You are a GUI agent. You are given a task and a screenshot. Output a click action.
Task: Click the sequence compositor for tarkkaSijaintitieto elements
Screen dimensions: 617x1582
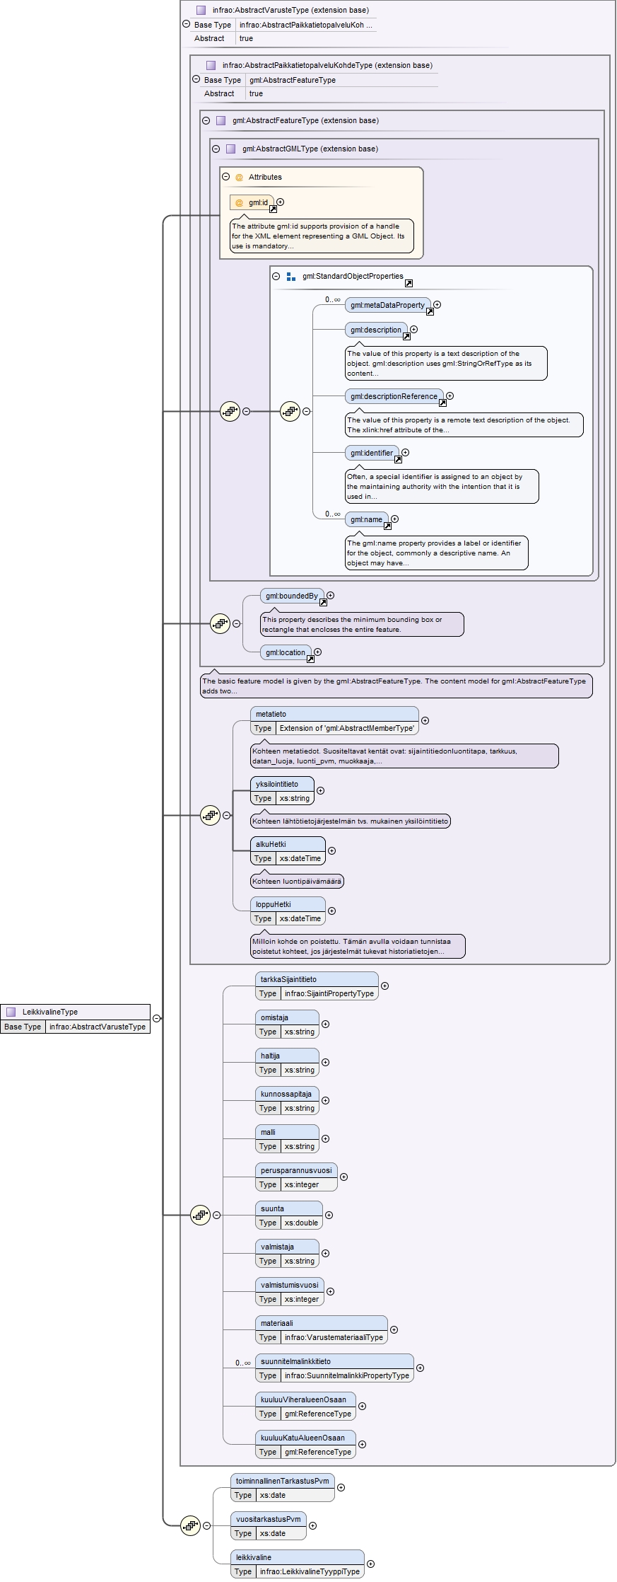(x=200, y=1215)
